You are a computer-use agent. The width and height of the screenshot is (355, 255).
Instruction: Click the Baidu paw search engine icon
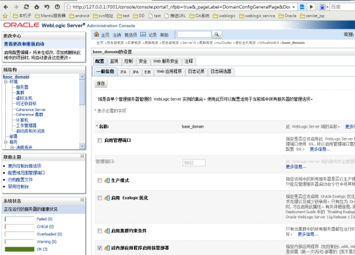point(322,7)
